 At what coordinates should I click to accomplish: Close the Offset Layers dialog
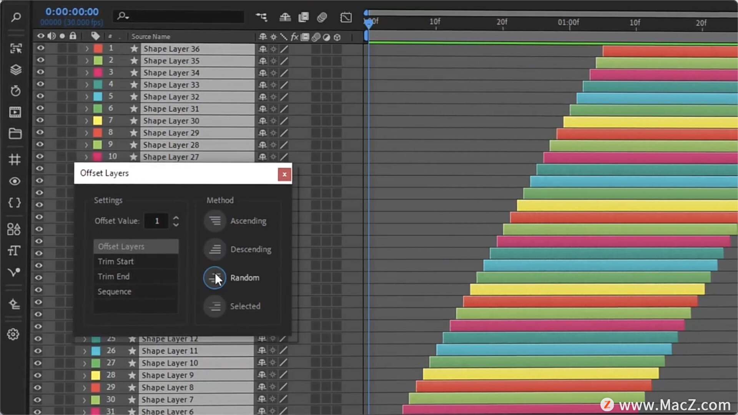click(x=284, y=174)
